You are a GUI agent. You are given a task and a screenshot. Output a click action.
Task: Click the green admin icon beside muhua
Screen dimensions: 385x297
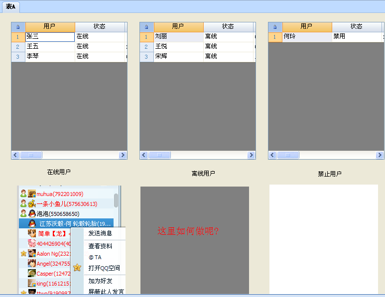(23, 194)
